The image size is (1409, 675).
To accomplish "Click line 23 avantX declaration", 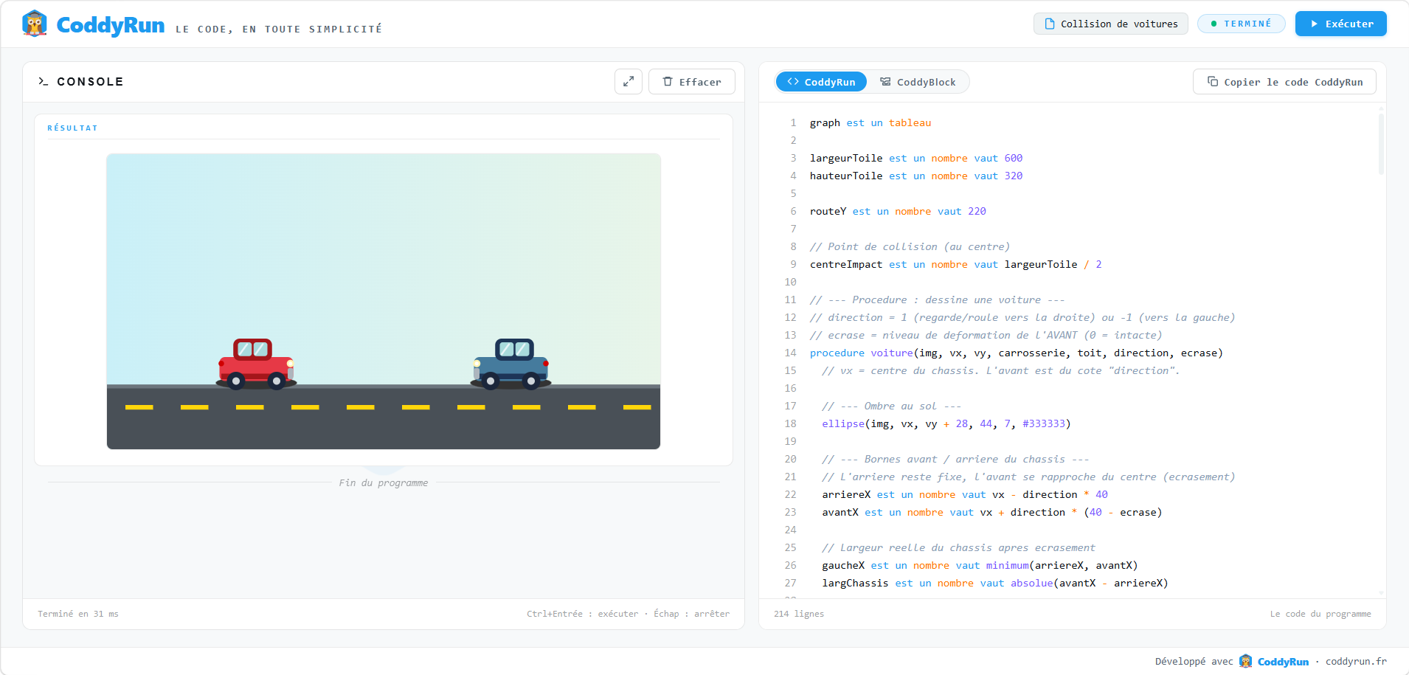I will coord(992,513).
